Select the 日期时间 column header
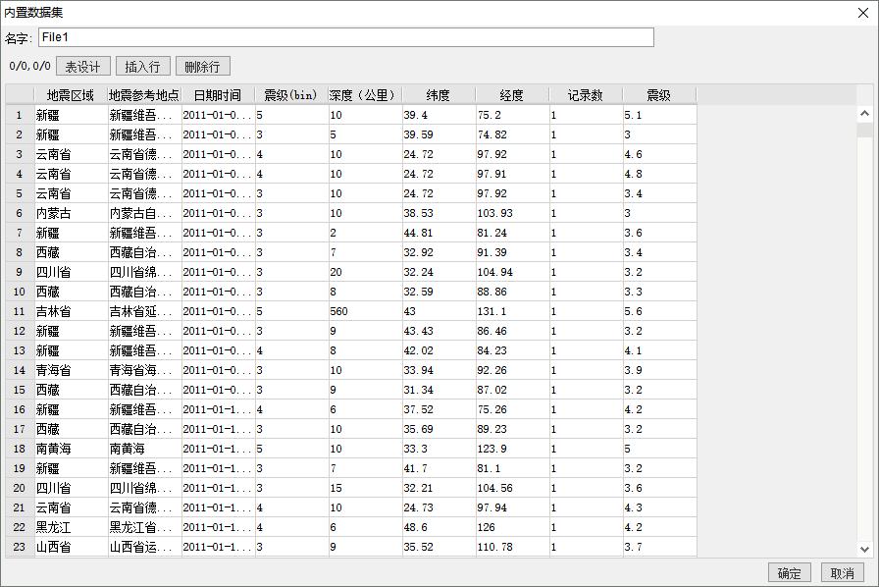The width and height of the screenshot is (879, 587). click(x=217, y=95)
